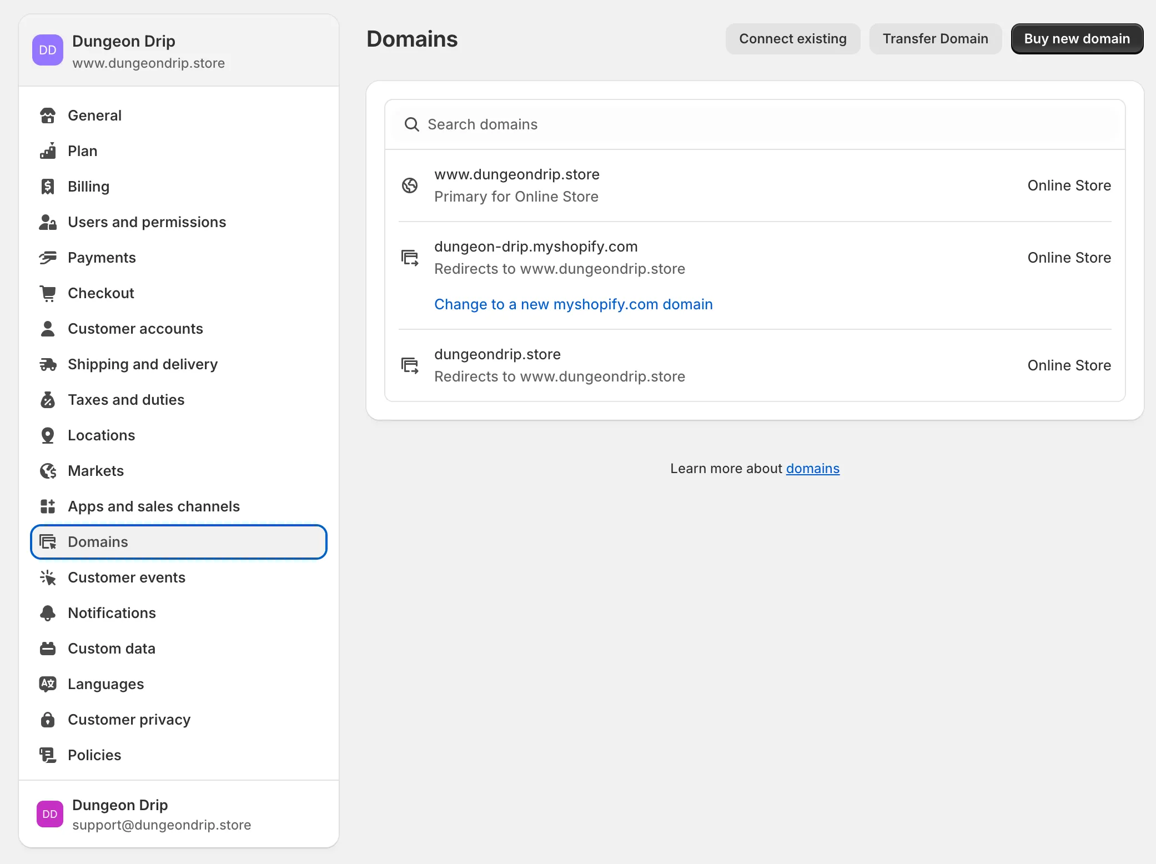The height and width of the screenshot is (864, 1156).
Task: Follow Change to a new myshopify.com domain link
Action: pyautogui.click(x=573, y=304)
